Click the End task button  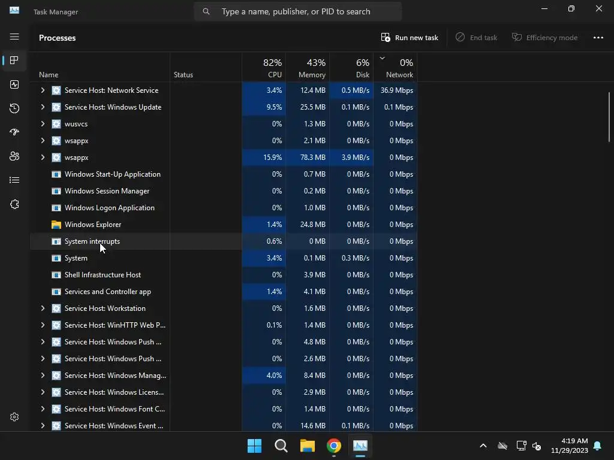476,38
